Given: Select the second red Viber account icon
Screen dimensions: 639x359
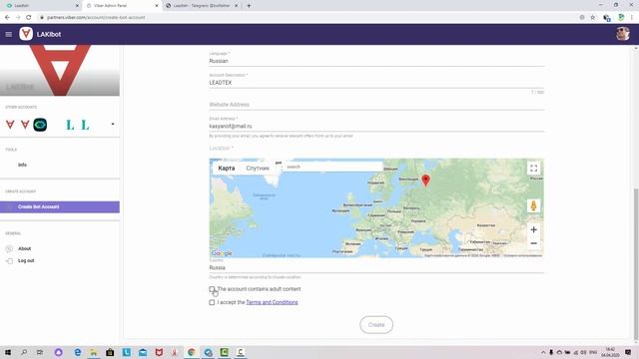Looking at the screenshot, I should click(25, 125).
